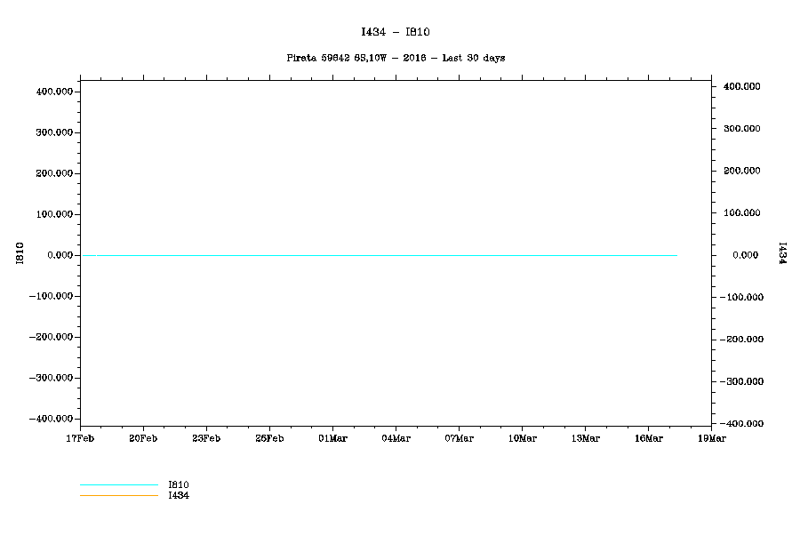Viewport: 792px width, 560px height.
Task: Click the chart title I434 – I810
Action: click(x=396, y=32)
